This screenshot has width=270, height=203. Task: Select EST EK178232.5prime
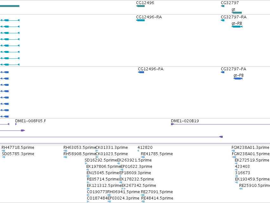[136, 179]
